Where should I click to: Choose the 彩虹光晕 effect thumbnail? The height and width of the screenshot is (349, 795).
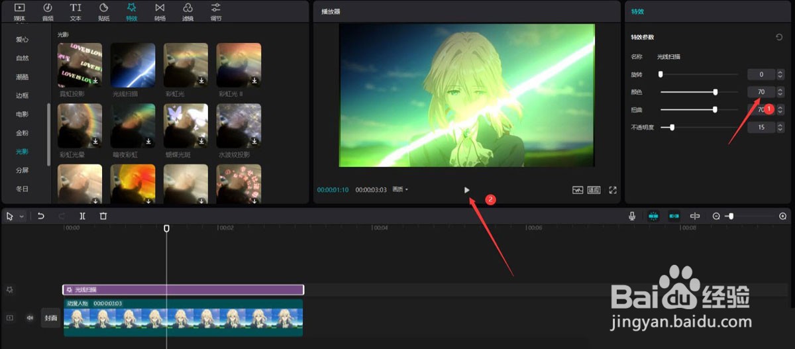(x=80, y=126)
